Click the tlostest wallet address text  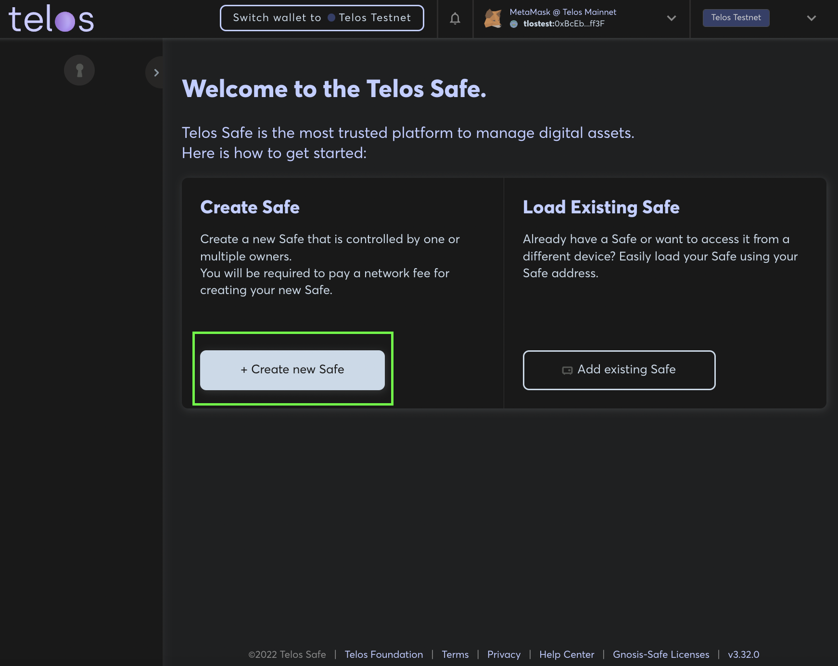point(563,24)
